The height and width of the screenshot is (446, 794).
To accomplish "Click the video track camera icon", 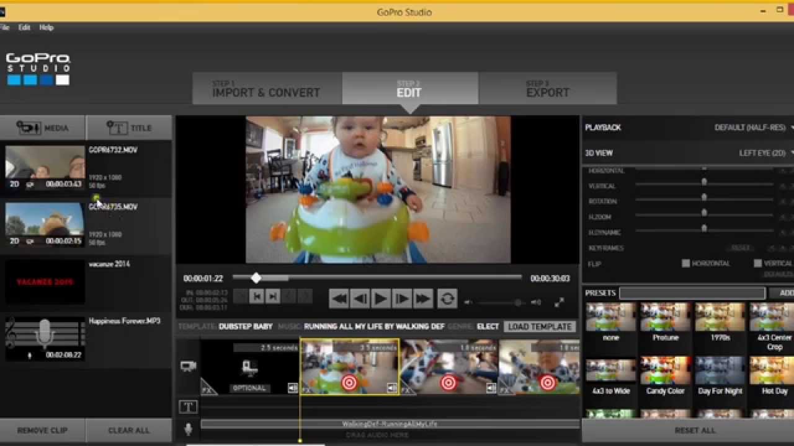I will [x=189, y=366].
